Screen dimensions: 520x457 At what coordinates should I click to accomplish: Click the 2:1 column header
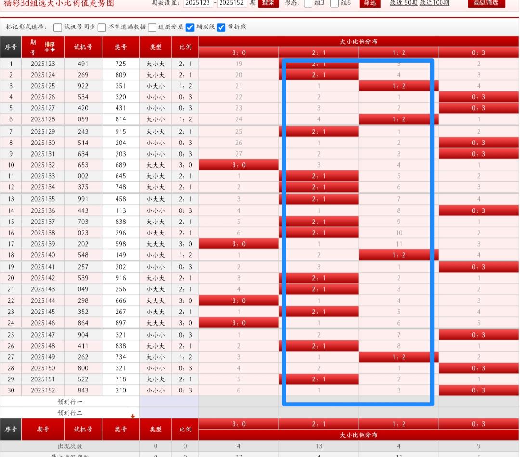[319, 53]
